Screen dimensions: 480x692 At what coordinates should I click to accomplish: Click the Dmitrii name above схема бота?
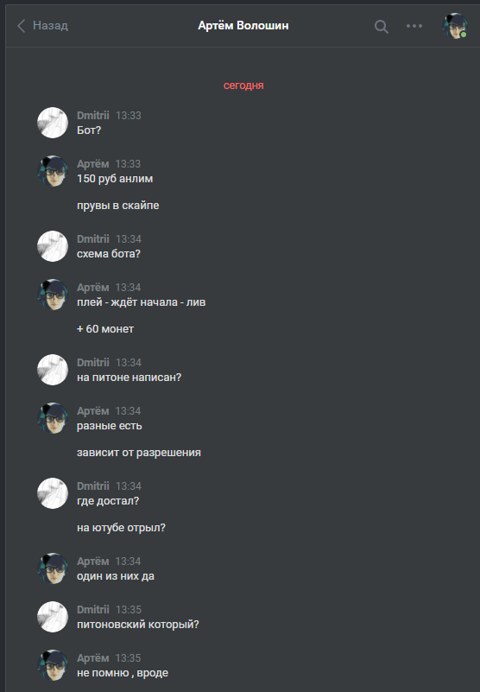pos(93,238)
